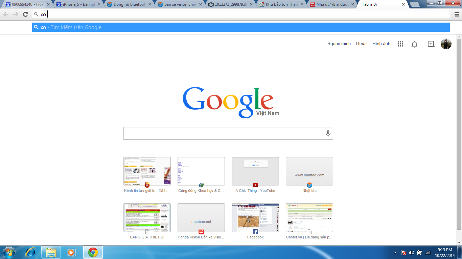The height and width of the screenshot is (259, 462).
Task: Open the Chrome hamburger menu
Action: tap(457, 14)
